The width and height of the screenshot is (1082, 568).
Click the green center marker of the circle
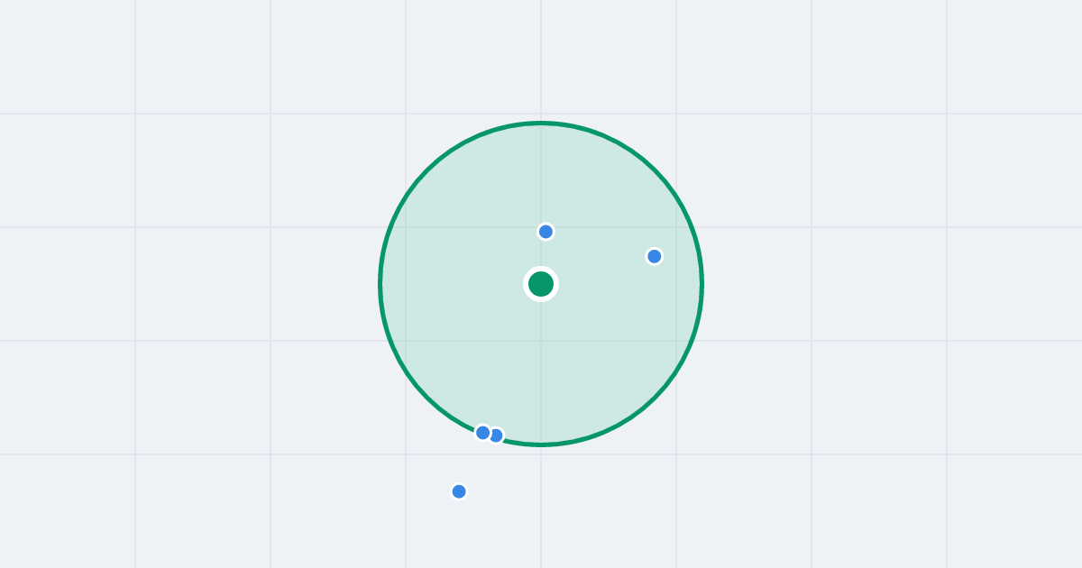(x=541, y=284)
